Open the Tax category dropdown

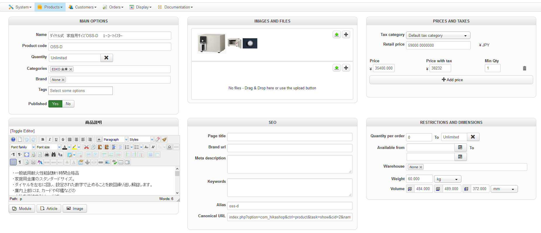(x=438, y=36)
